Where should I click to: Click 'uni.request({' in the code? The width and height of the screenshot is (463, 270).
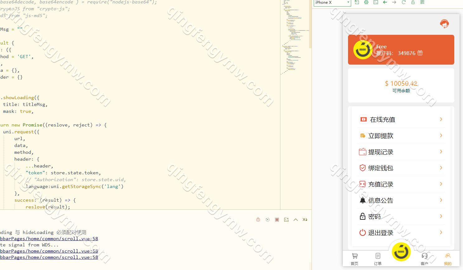point(21,132)
